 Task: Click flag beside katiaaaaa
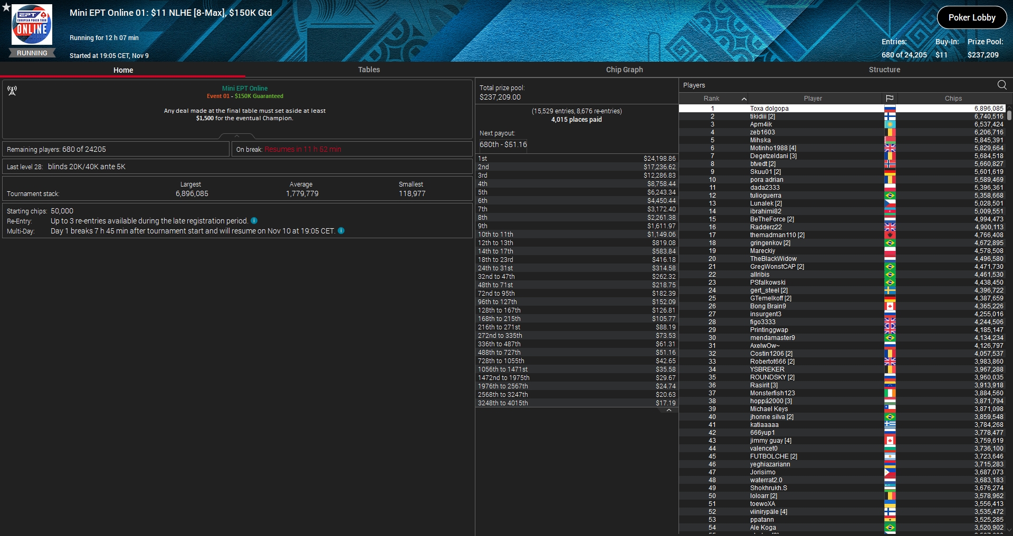pos(890,425)
